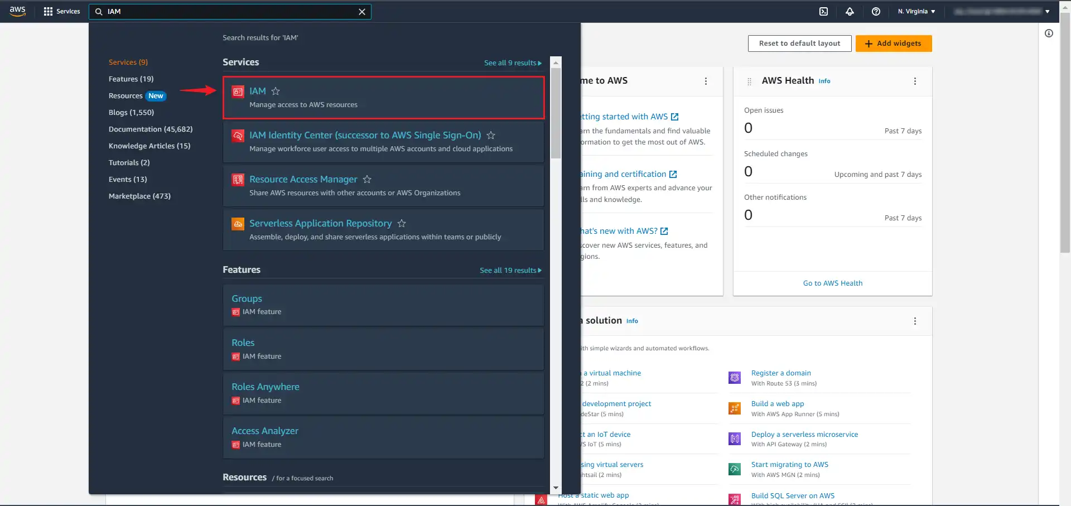Select Marketplace (473) filter
The height and width of the screenshot is (506, 1071).
139,196
